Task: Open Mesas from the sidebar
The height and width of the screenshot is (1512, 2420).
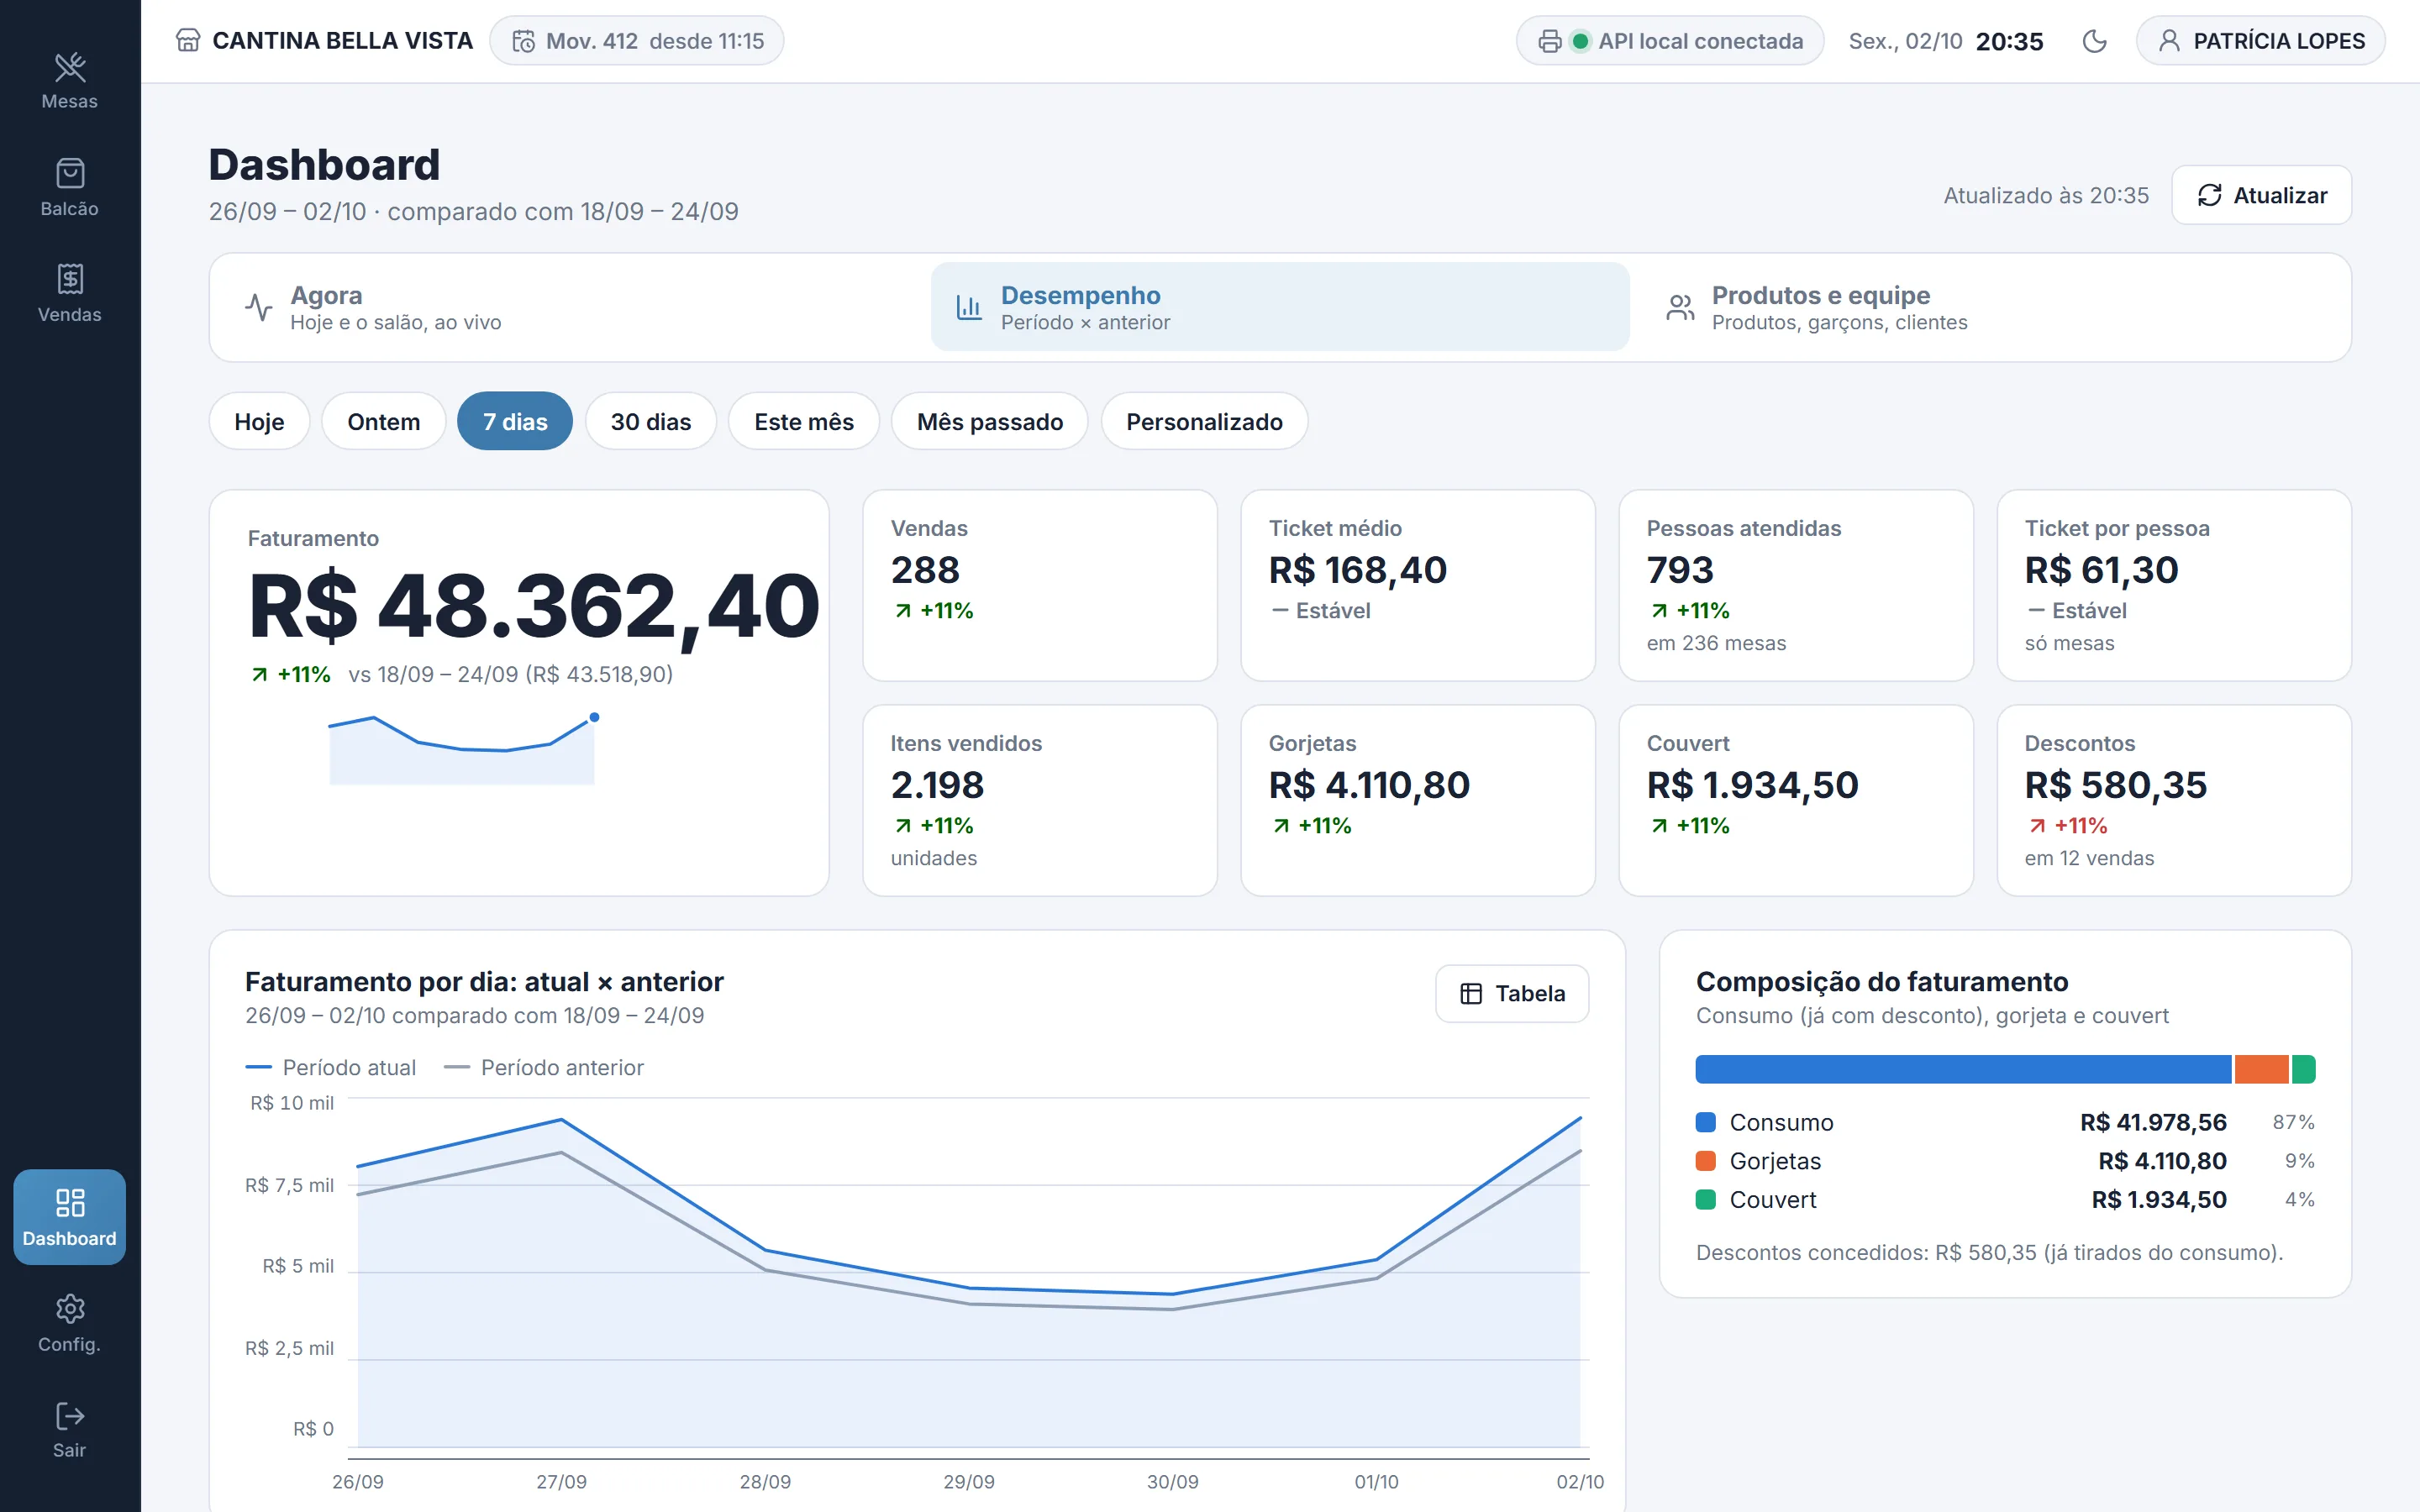Action: coord(70,80)
